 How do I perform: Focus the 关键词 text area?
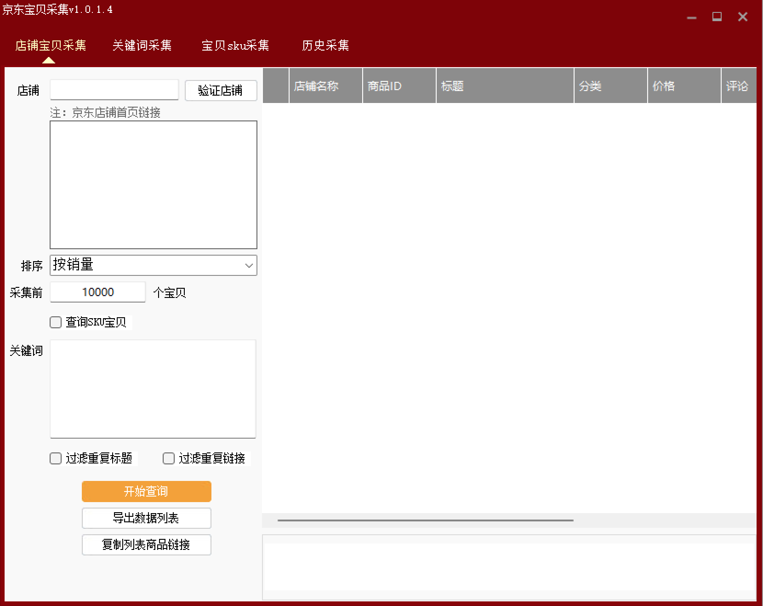click(153, 389)
